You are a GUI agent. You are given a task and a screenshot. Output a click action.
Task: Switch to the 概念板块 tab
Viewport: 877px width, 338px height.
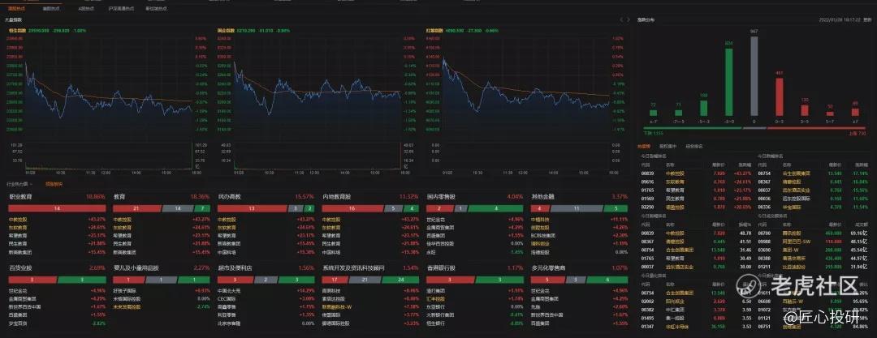[x=54, y=184]
